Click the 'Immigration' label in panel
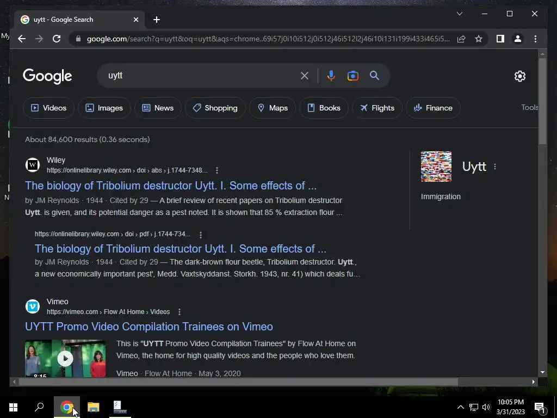This screenshot has height=418, width=557. (x=441, y=196)
